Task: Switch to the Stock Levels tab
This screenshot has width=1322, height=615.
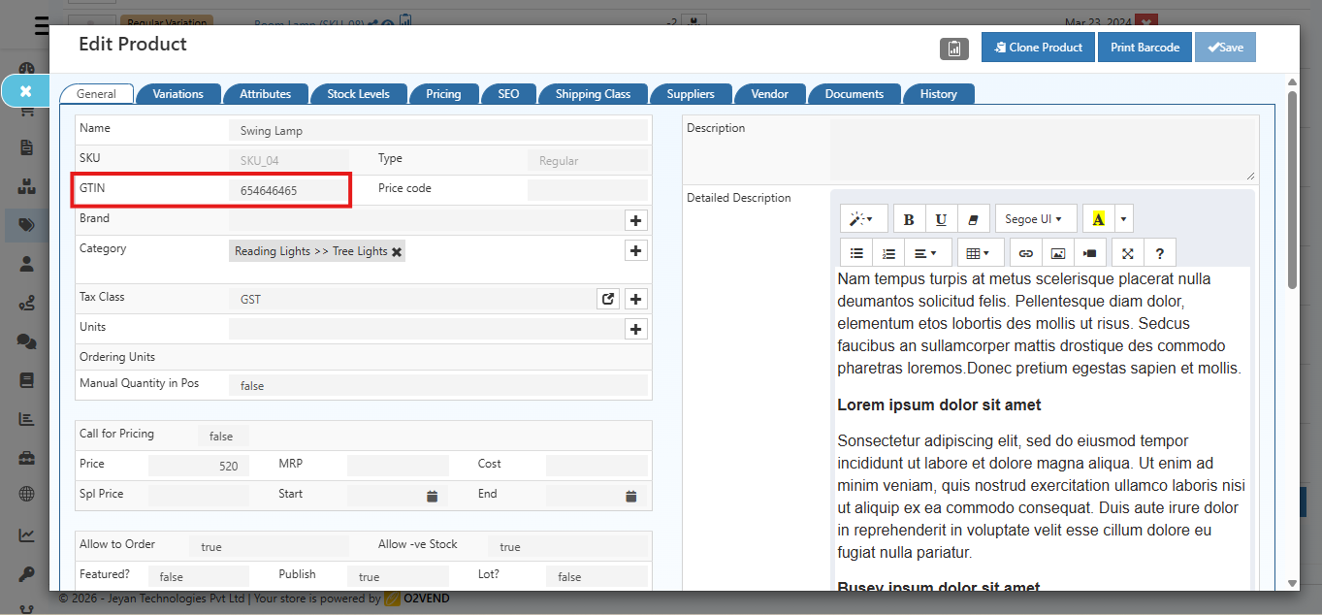Action: pyautogui.click(x=358, y=94)
